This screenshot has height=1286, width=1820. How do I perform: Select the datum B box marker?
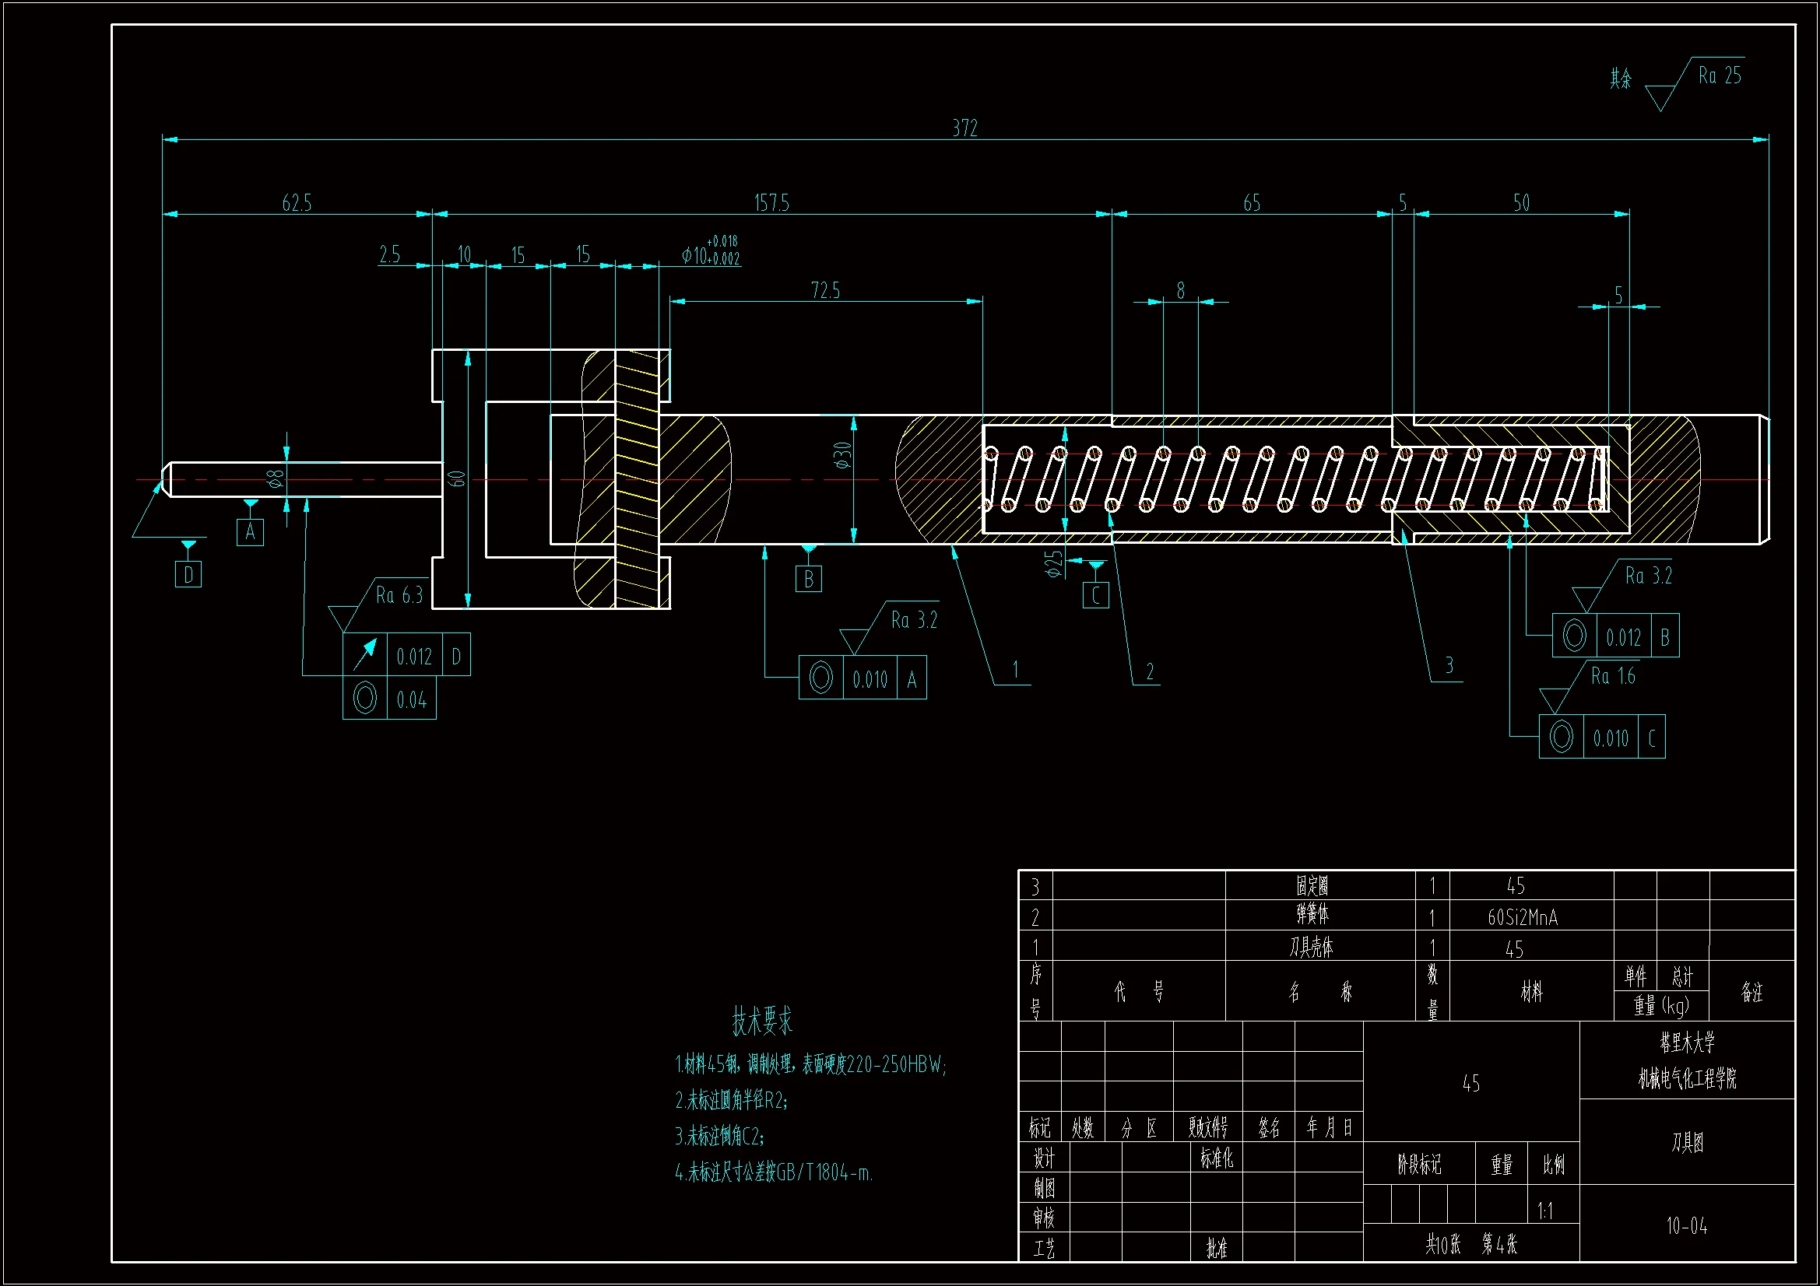coord(808,580)
